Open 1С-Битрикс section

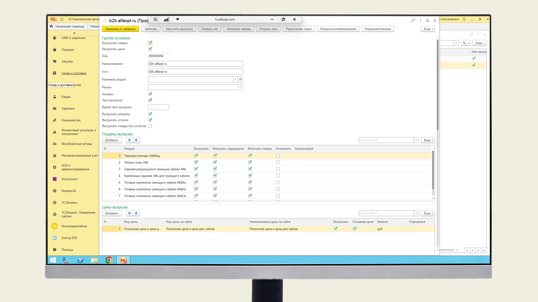tap(69, 202)
